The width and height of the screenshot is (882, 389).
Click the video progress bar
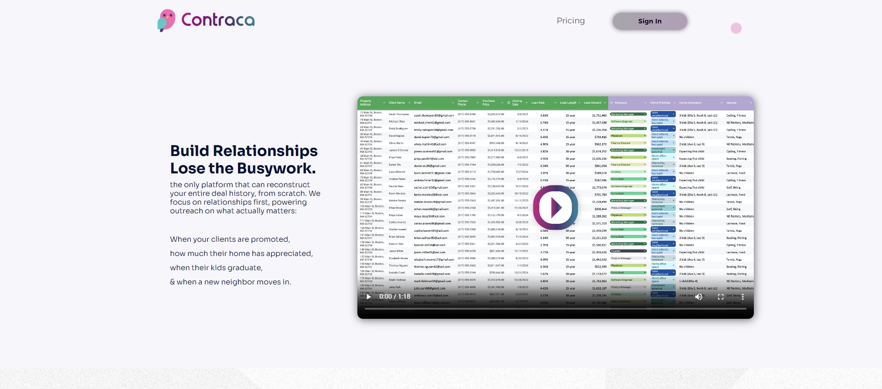pos(555,309)
